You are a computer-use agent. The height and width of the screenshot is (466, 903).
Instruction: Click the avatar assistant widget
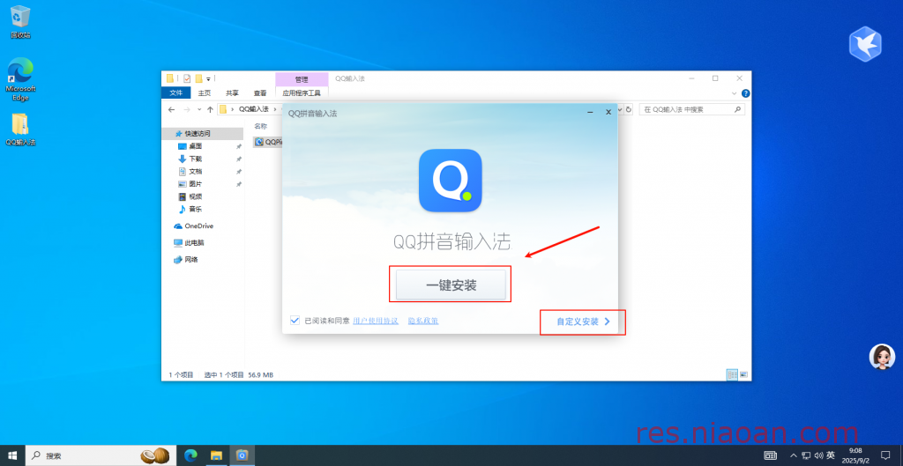[x=882, y=357]
